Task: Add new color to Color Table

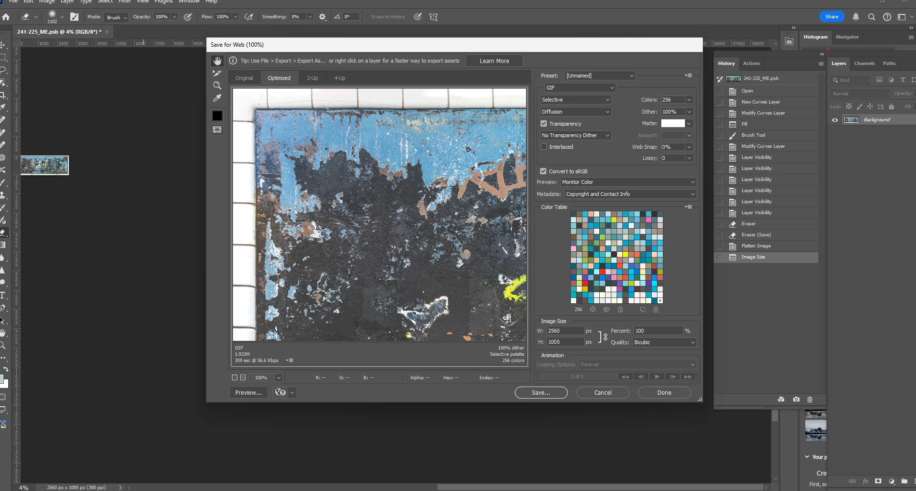Action: point(642,310)
